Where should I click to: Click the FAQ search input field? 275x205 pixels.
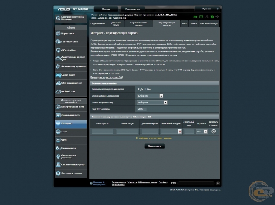coord(196,183)
